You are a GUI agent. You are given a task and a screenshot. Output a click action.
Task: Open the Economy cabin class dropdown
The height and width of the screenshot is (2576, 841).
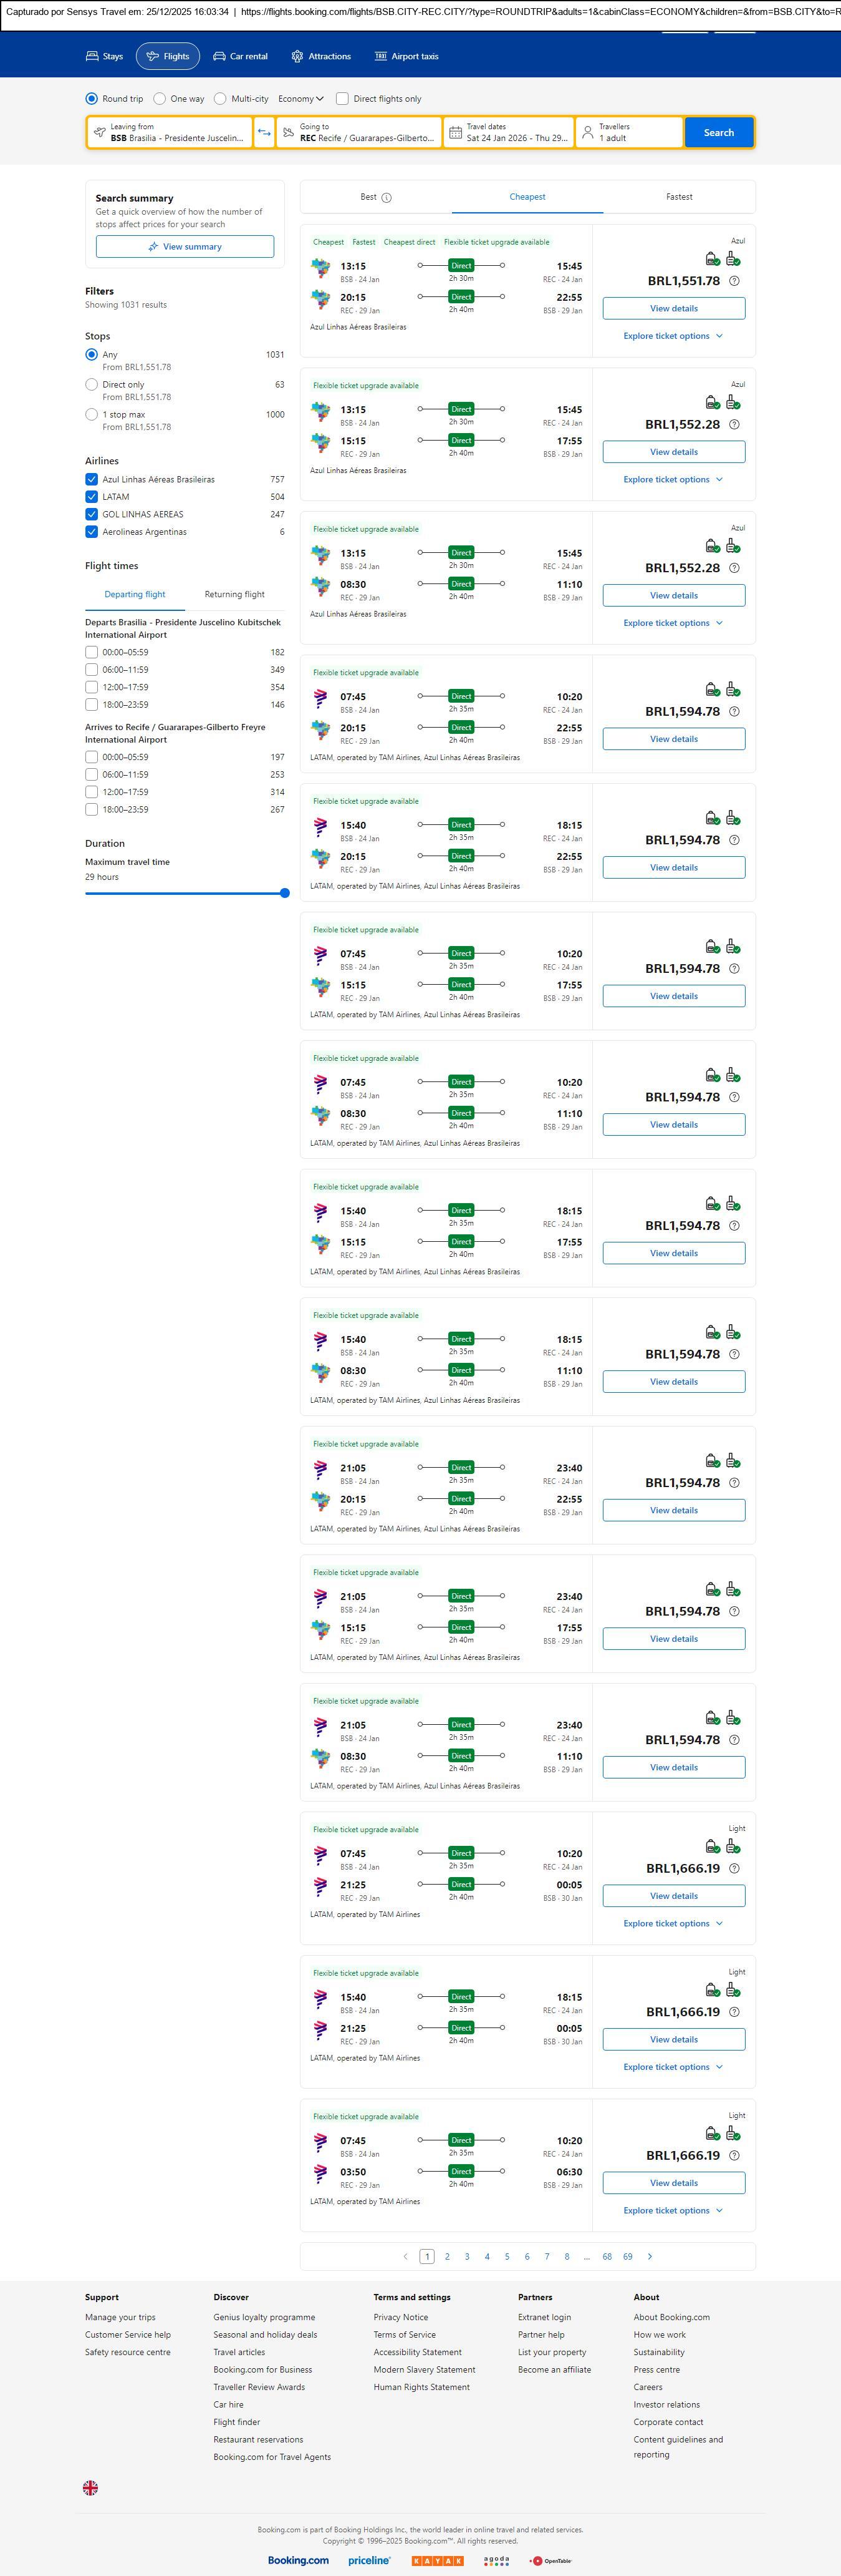coord(300,99)
